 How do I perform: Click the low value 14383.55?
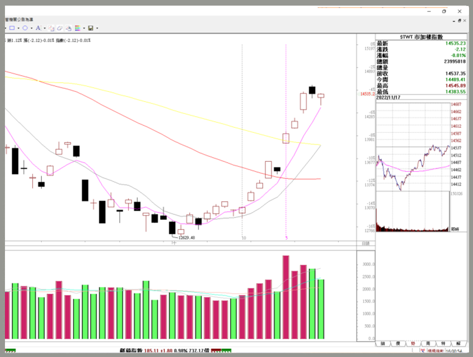(x=455, y=92)
